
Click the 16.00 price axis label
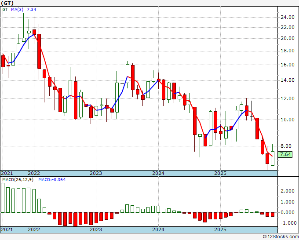point(288,65)
